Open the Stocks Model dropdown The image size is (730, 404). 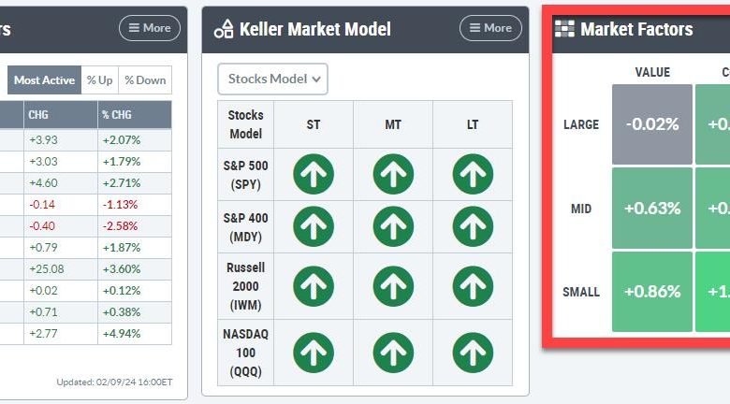pos(273,79)
